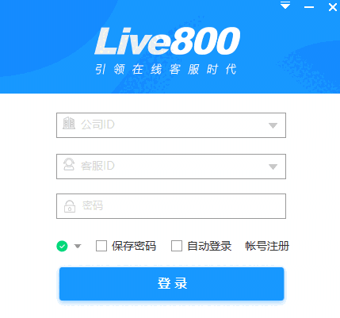Focus the 公司ID input field
Viewport: 340px width, 318px height.
pos(171,125)
